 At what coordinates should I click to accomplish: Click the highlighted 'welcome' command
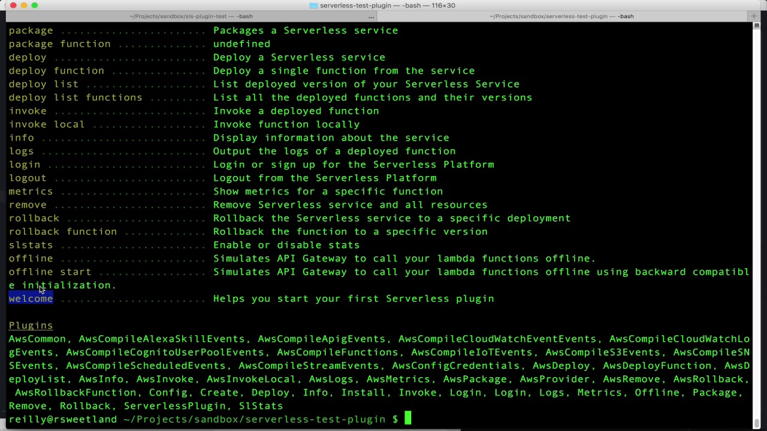[31, 298]
